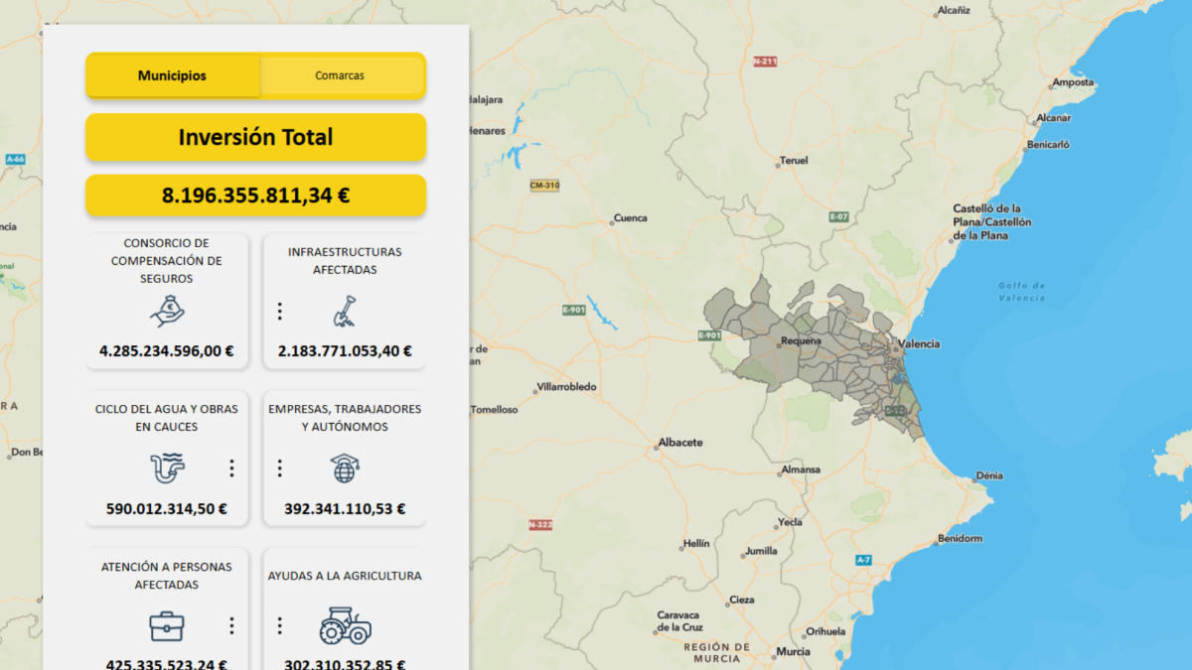Switch to the Comarcas tab
Image resolution: width=1192 pixels, height=670 pixels.
click(340, 75)
